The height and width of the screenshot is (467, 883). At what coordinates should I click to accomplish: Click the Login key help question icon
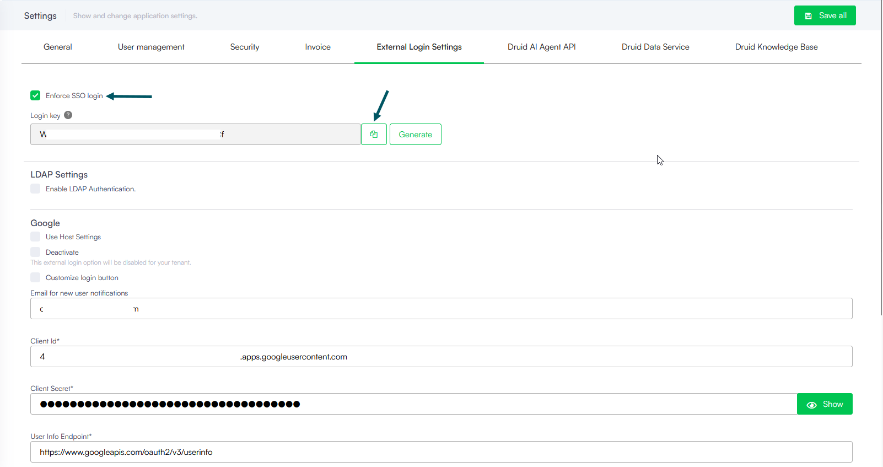coord(68,115)
